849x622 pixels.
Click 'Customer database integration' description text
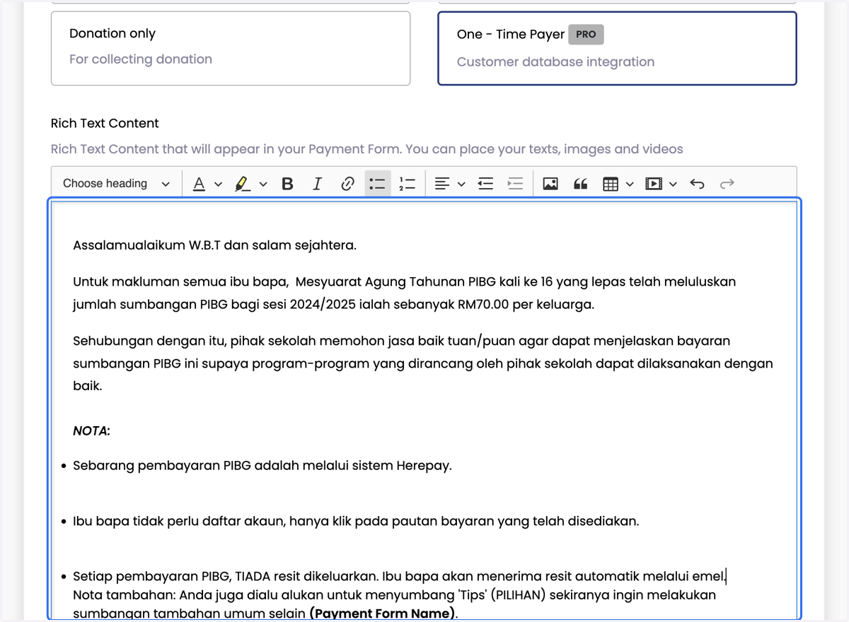coord(555,62)
